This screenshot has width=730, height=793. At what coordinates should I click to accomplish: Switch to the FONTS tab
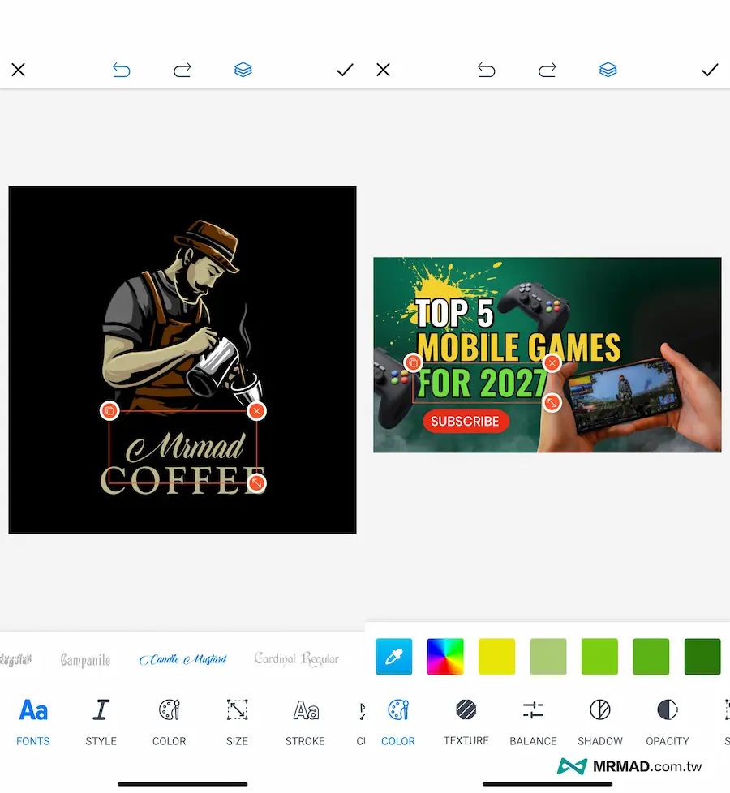(33, 721)
